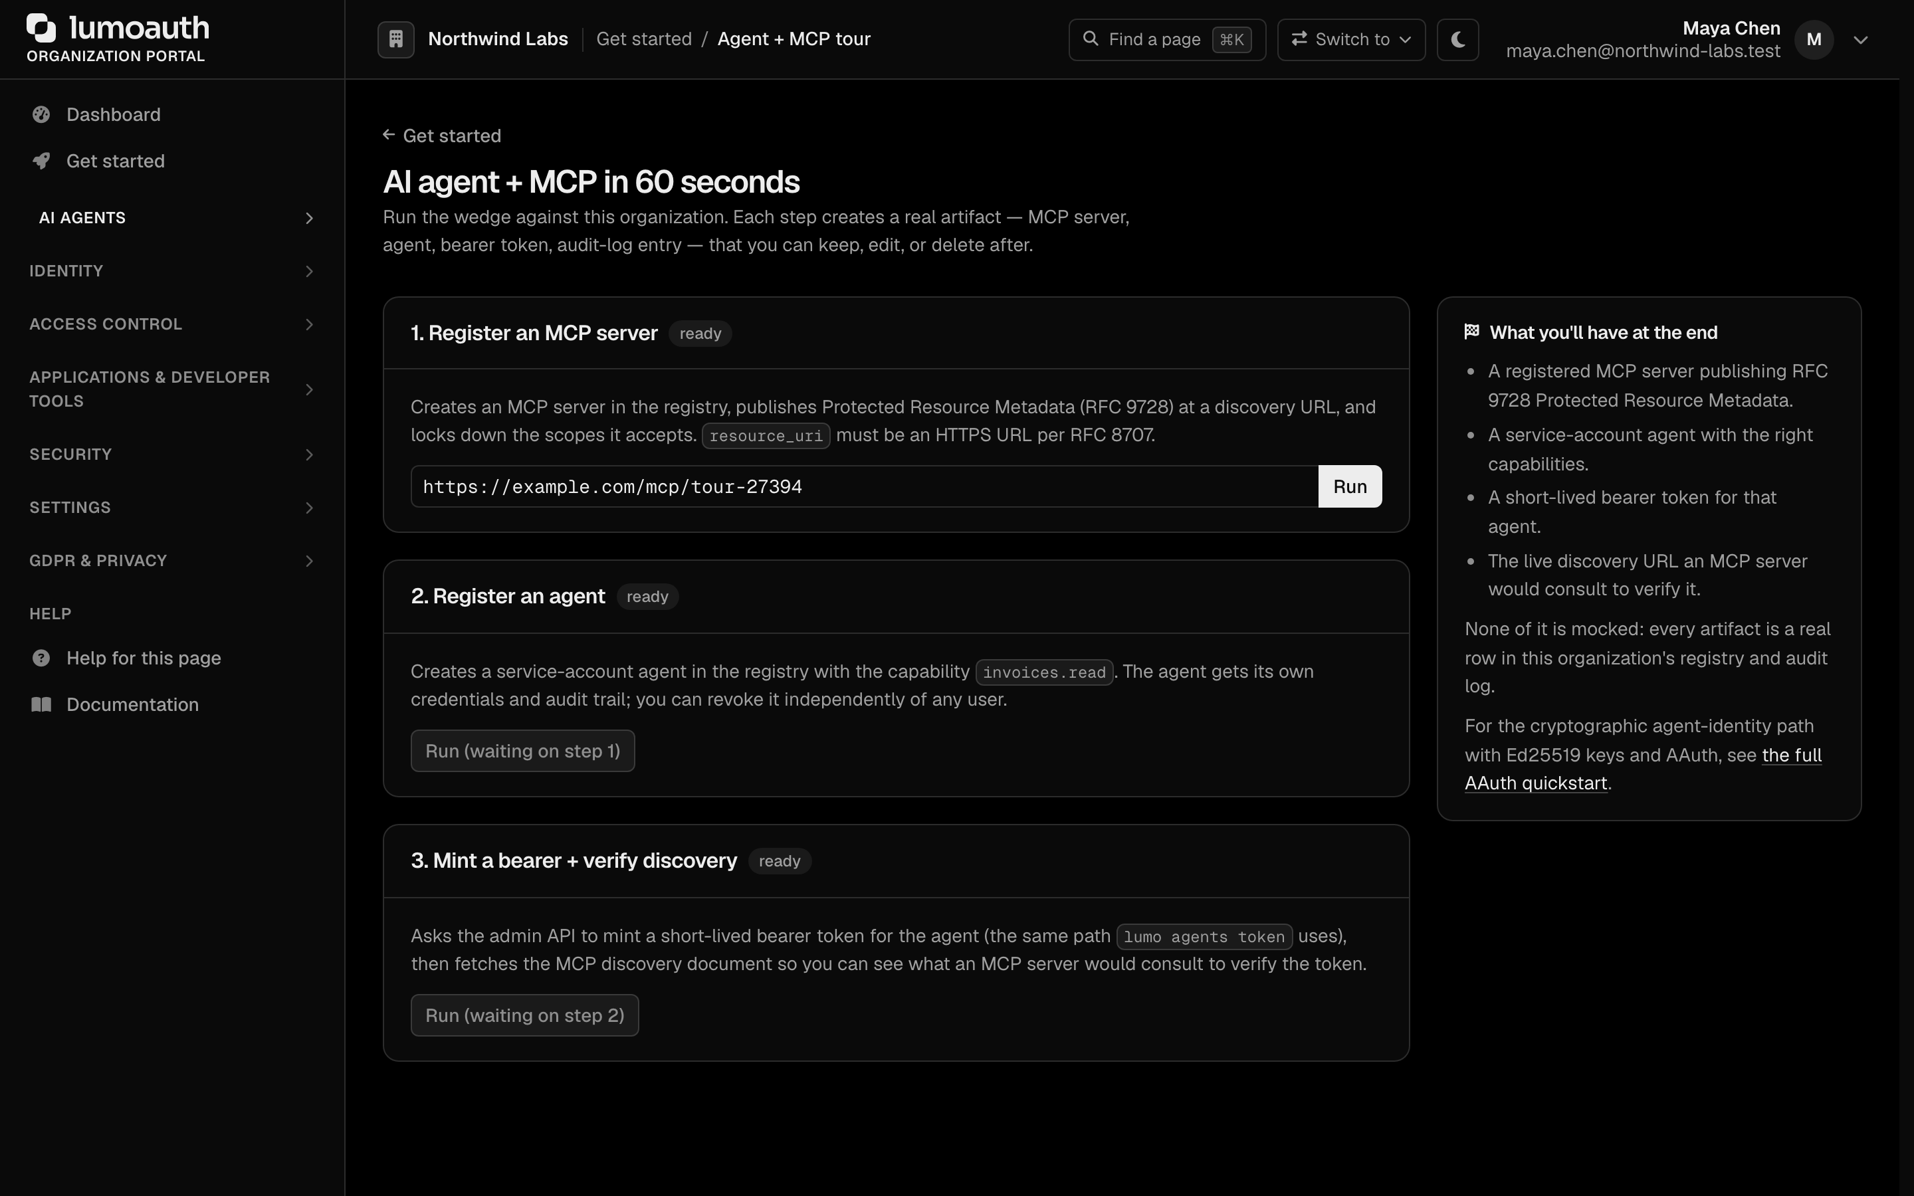1914x1196 pixels.
Task: Open Dashboard in the sidebar
Action: coord(171,115)
